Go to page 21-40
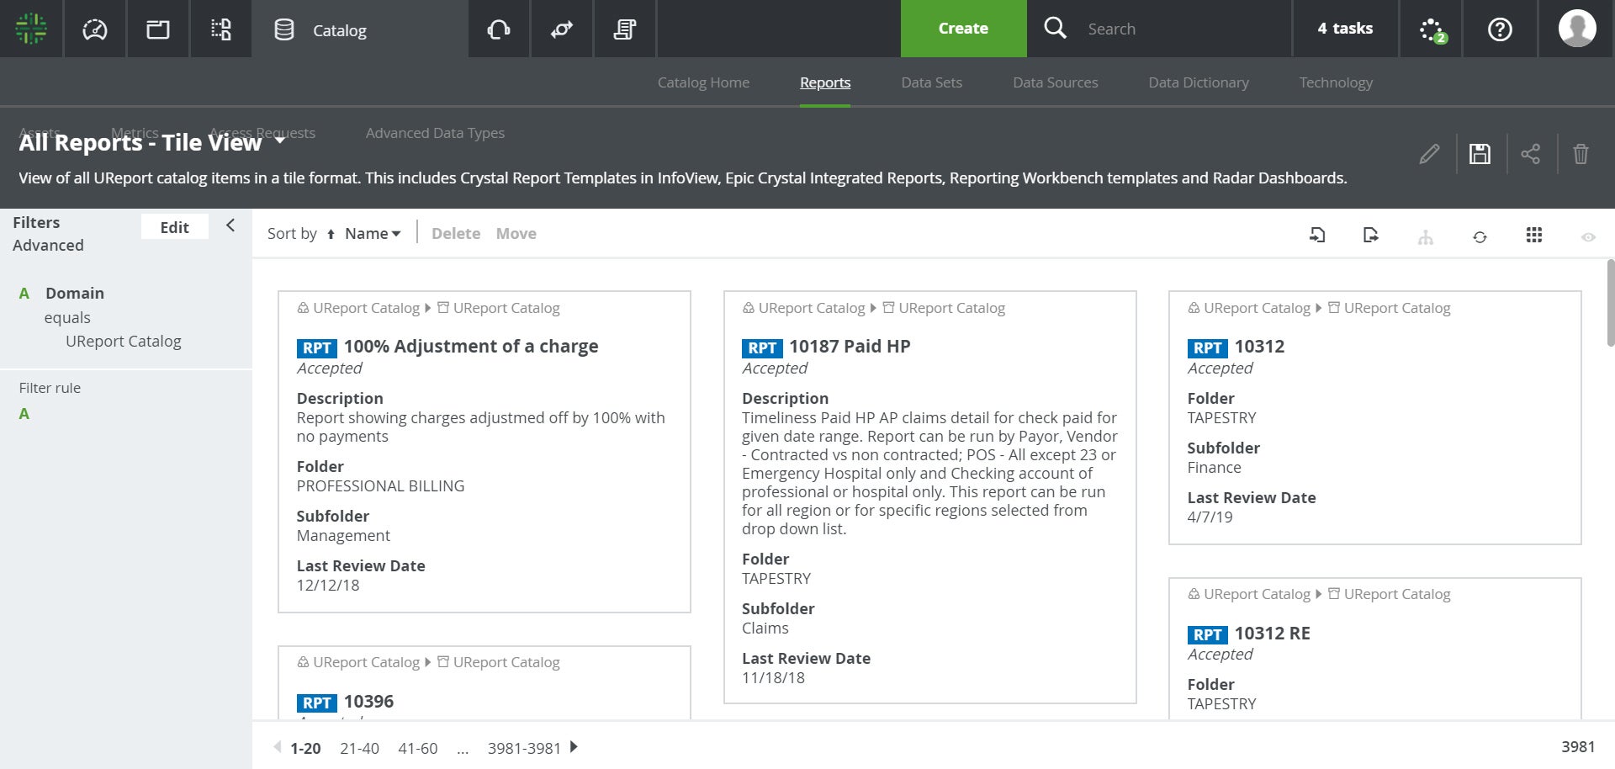Screen dimensions: 1615x769 point(359,748)
